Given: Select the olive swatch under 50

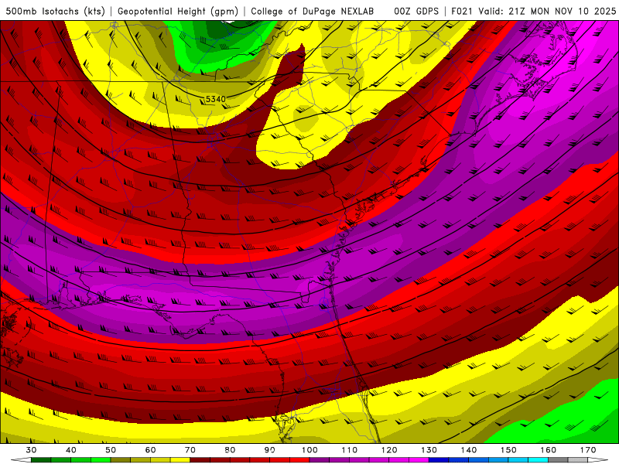Looking at the screenshot, I should [121, 460].
